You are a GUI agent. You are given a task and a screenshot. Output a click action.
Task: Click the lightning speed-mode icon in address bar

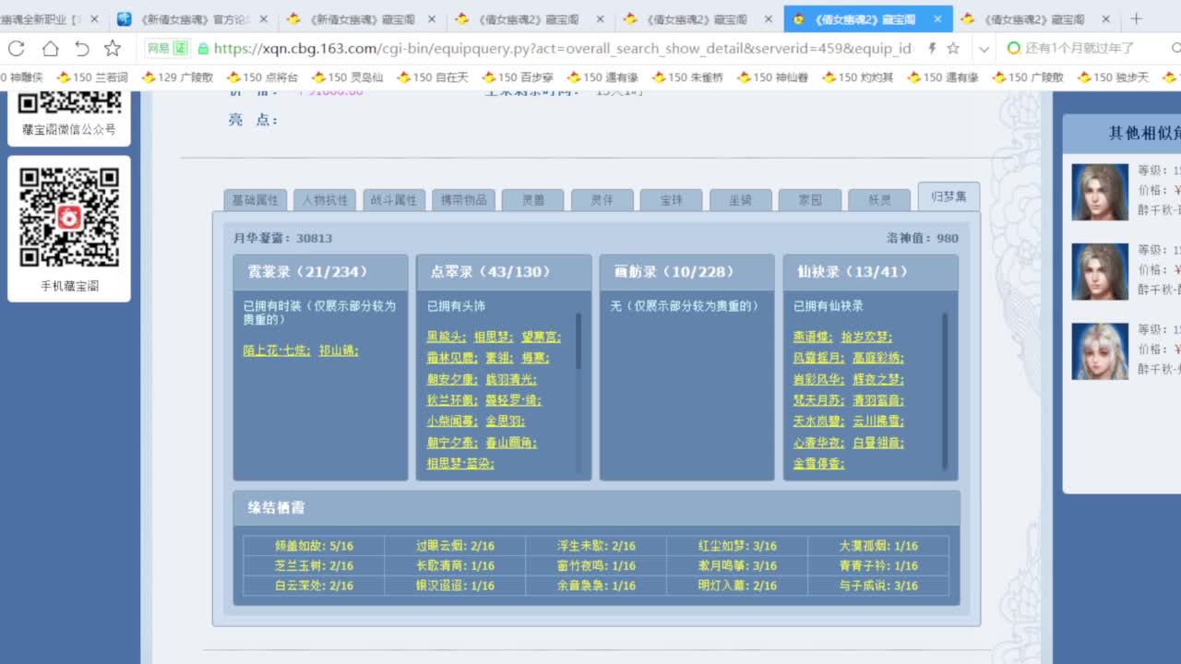(x=933, y=48)
